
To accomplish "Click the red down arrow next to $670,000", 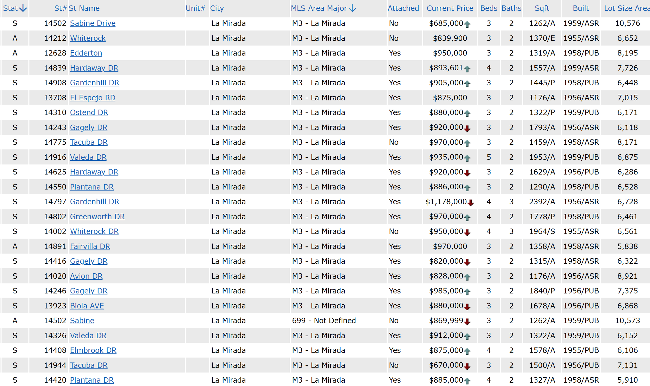I will click(x=467, y=366).
